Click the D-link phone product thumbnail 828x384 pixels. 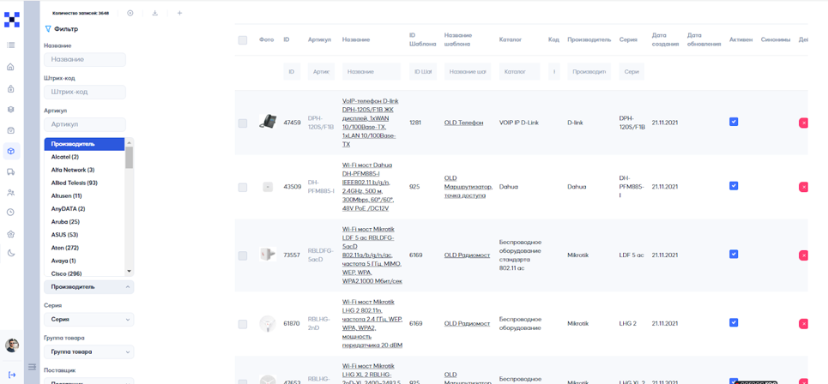coord(267,122)
